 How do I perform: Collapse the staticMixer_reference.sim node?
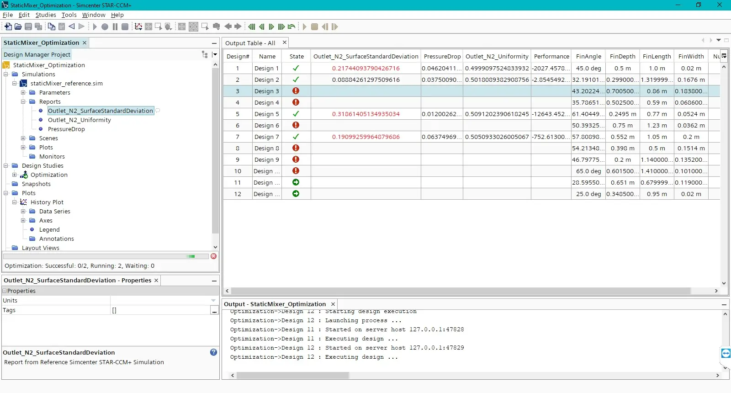click(x=15, y=83)
